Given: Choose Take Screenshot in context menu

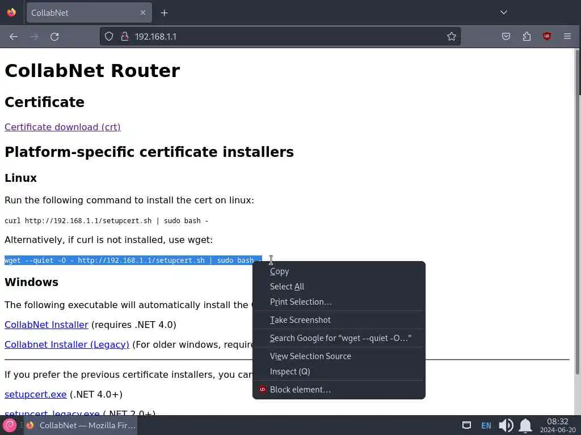Looking at the screenshot, I should [x=339, y=320].
